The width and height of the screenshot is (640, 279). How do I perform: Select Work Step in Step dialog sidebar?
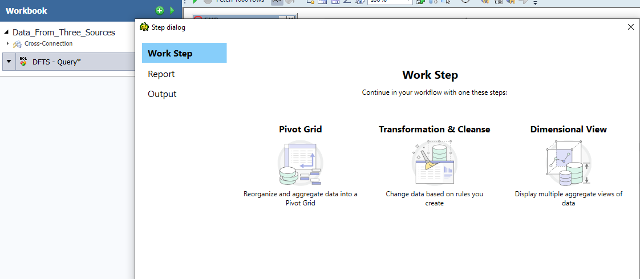[184, 53]
